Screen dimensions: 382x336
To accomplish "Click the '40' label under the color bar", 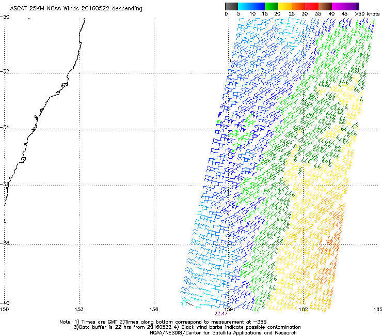I will (x=331, y=14).
